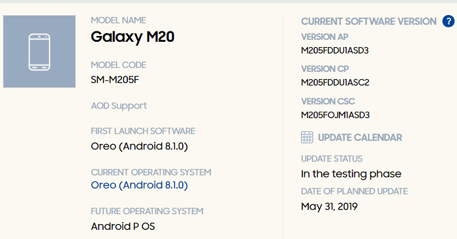Open the update calendar grid icon

click(307, 137)
